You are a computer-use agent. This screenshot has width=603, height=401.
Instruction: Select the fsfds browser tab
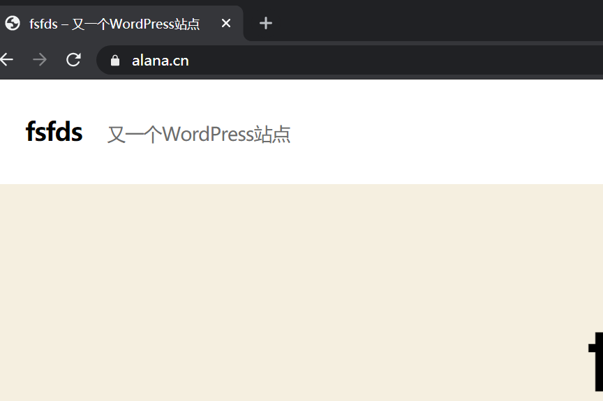tap(121, 24)
